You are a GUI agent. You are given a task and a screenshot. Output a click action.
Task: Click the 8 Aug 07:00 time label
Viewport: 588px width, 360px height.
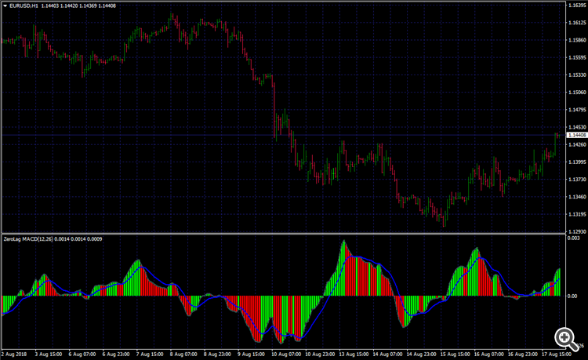pos(183,355)
